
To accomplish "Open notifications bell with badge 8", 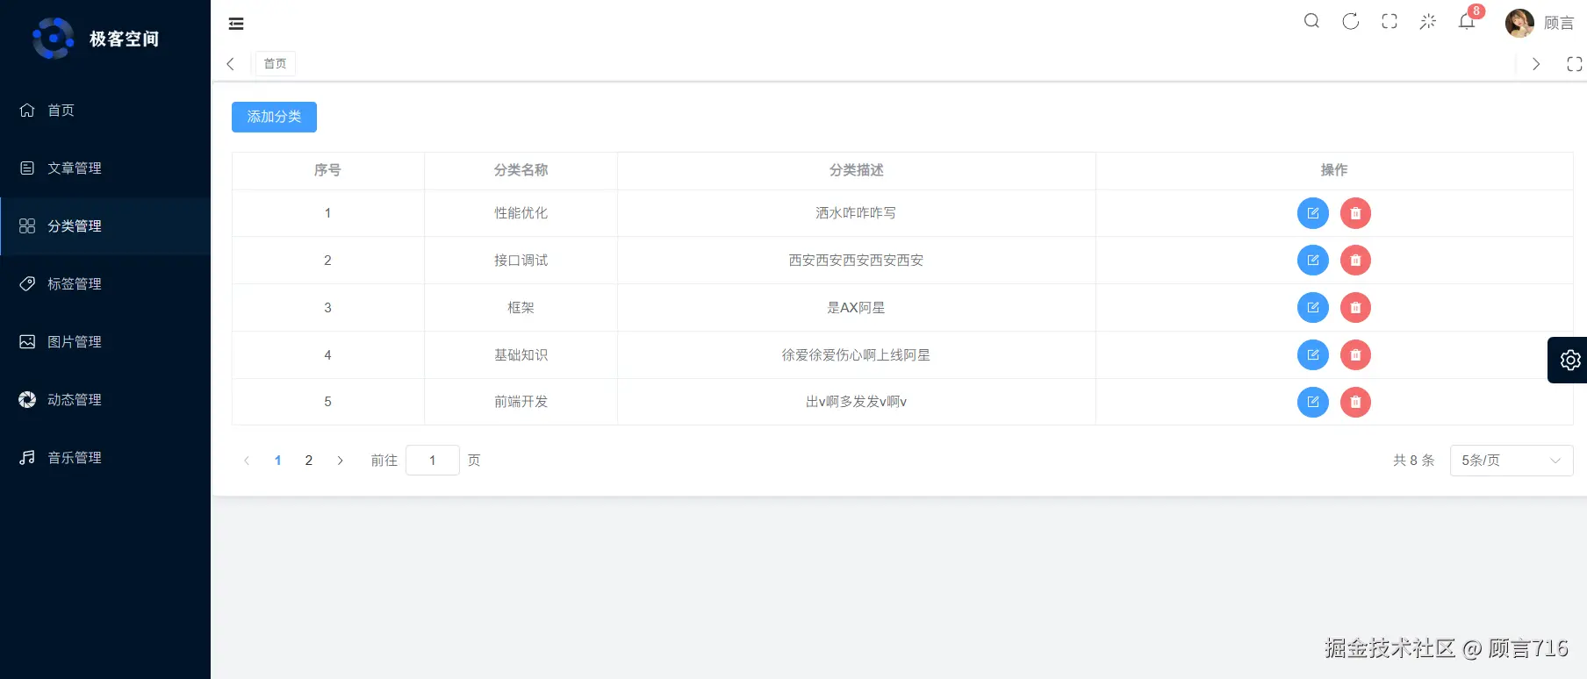I will [x=1467, y=21].
